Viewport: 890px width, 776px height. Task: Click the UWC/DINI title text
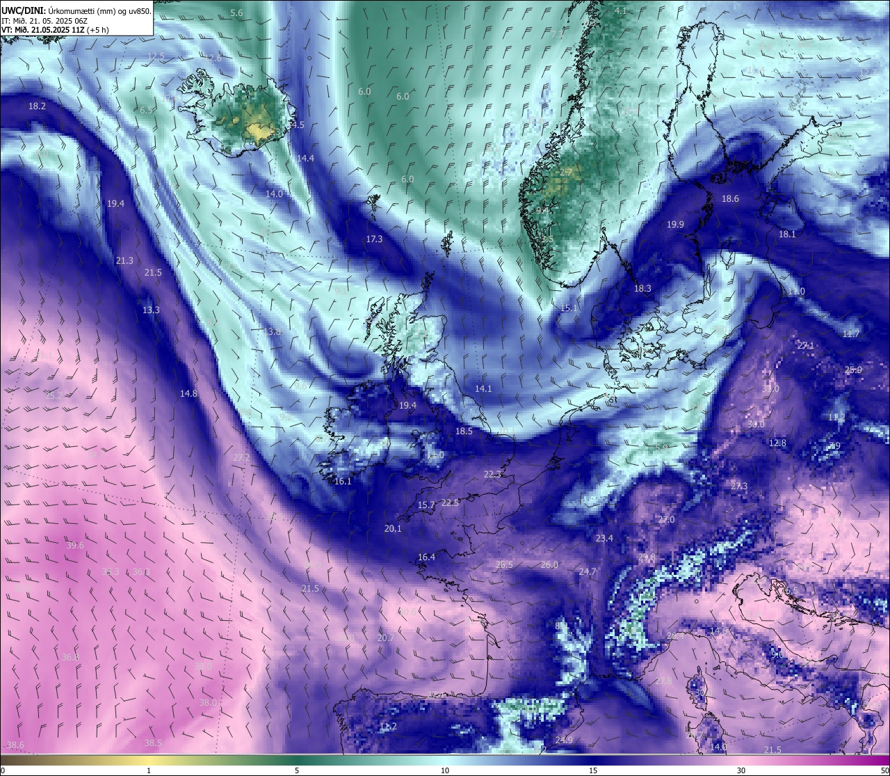pyautogui.click(x=24, y=10)
